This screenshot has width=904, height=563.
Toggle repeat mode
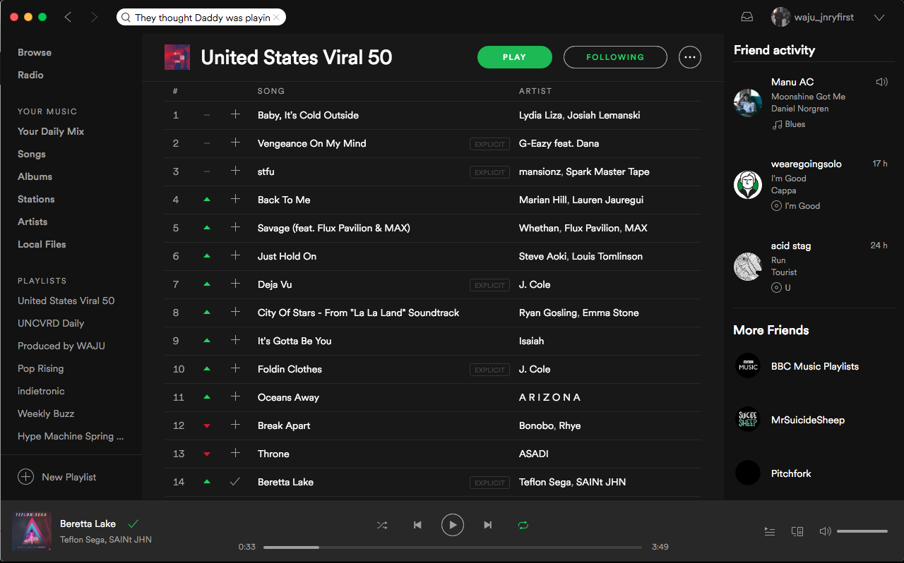pos(523,525)
